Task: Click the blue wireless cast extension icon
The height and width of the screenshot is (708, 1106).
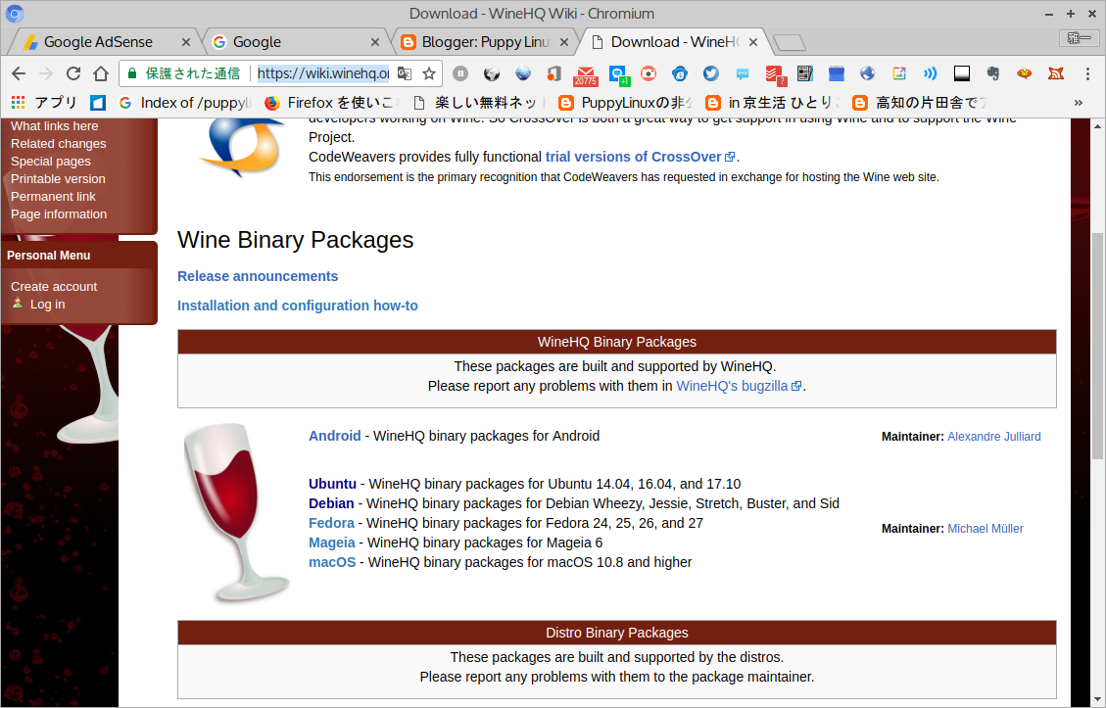Action: pos(931,73)
